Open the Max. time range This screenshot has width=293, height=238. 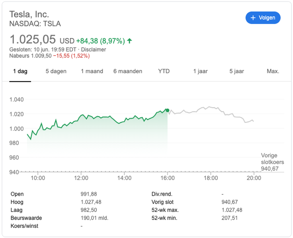coord(273,71)
